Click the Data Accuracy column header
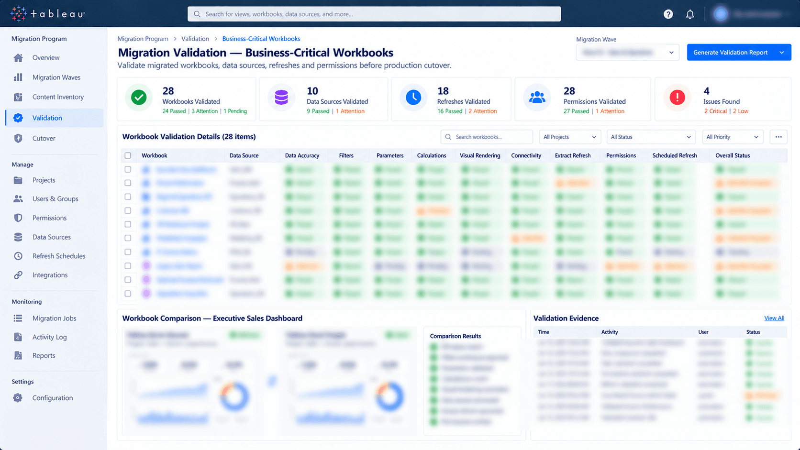Screen dimensions: 800x450 [302, 155]
